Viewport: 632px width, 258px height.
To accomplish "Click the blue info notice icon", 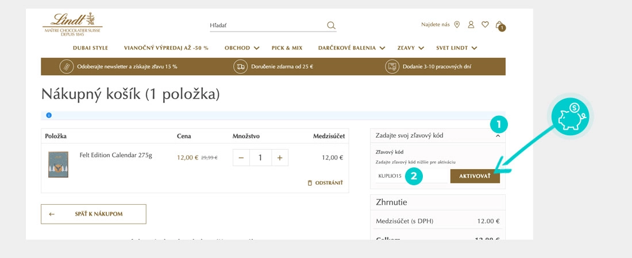I will [x=49, y=115].
